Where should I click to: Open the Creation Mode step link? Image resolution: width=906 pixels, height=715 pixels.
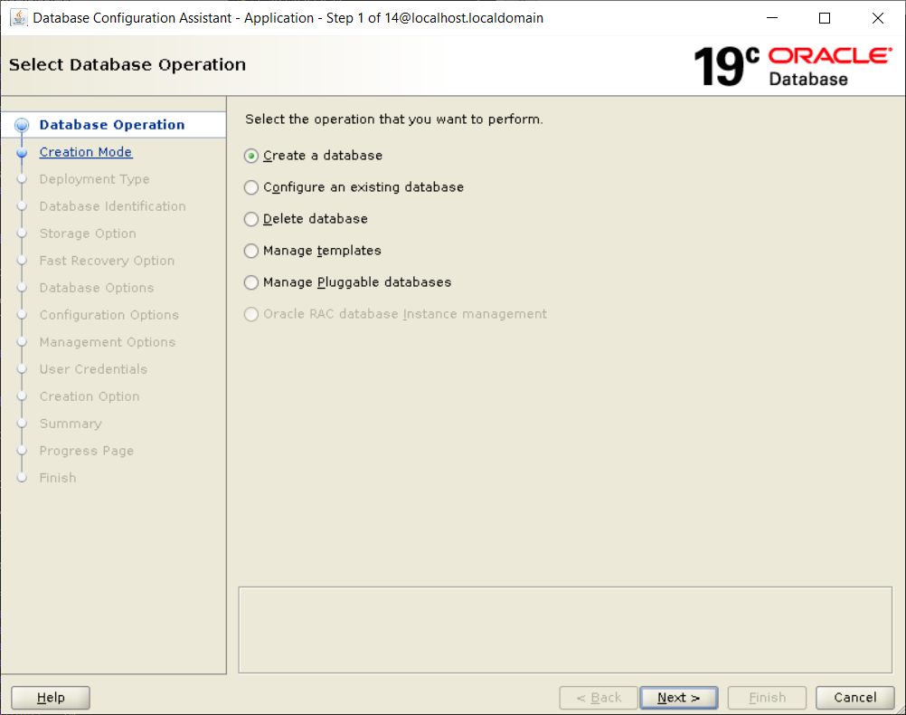click(86, 152)
